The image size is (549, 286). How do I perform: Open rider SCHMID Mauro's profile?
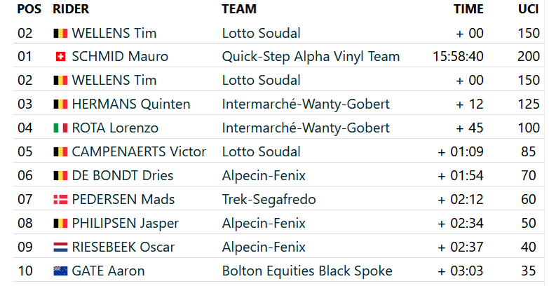coord(120,57)
